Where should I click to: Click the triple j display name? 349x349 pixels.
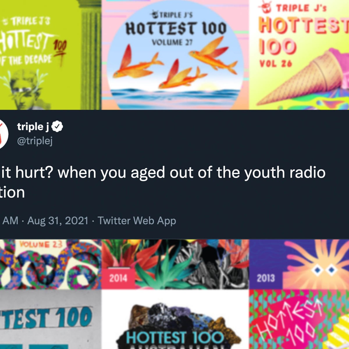click(33, 127)
